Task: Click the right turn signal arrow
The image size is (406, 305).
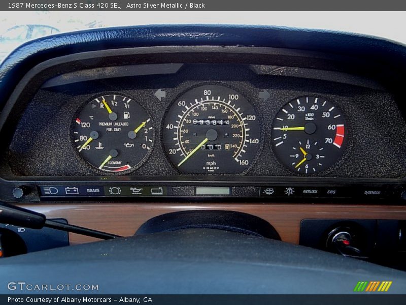Action: point(264,95)
